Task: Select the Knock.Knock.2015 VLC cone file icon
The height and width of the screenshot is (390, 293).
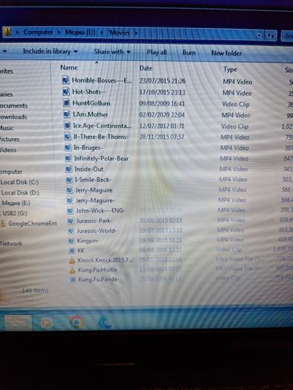Action: (72, 261)
